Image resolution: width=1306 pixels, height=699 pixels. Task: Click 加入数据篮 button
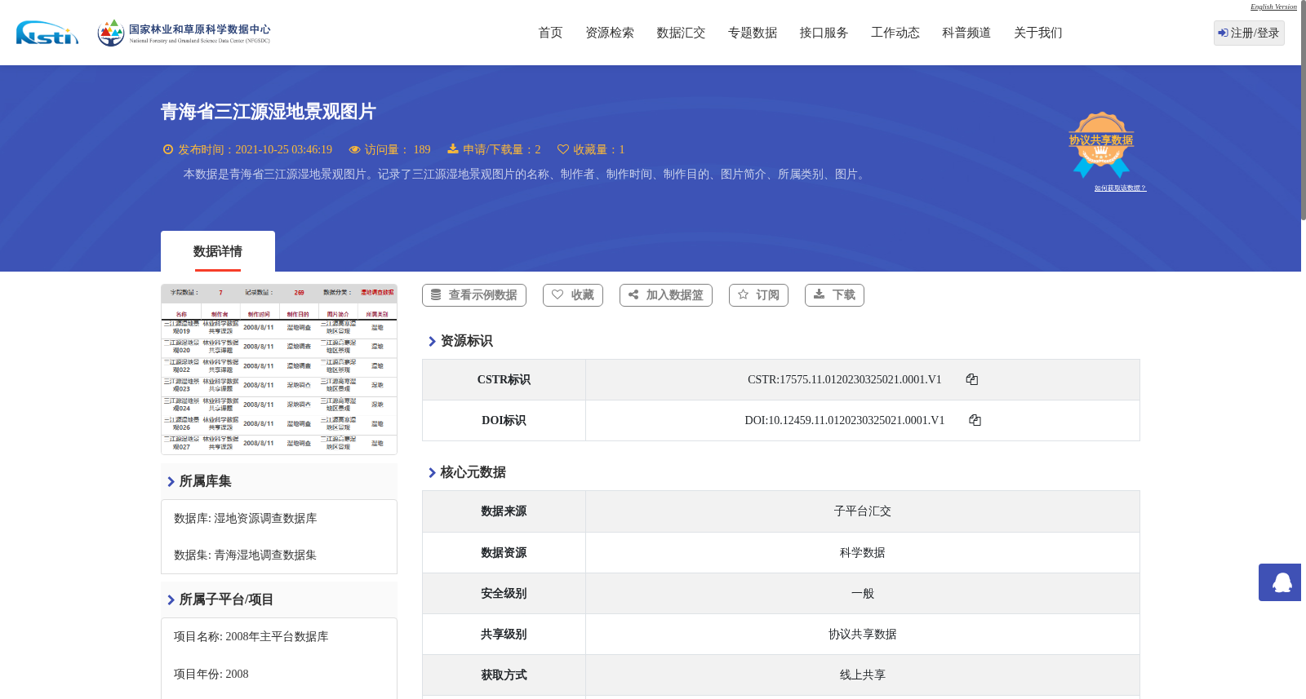(666, 295)
